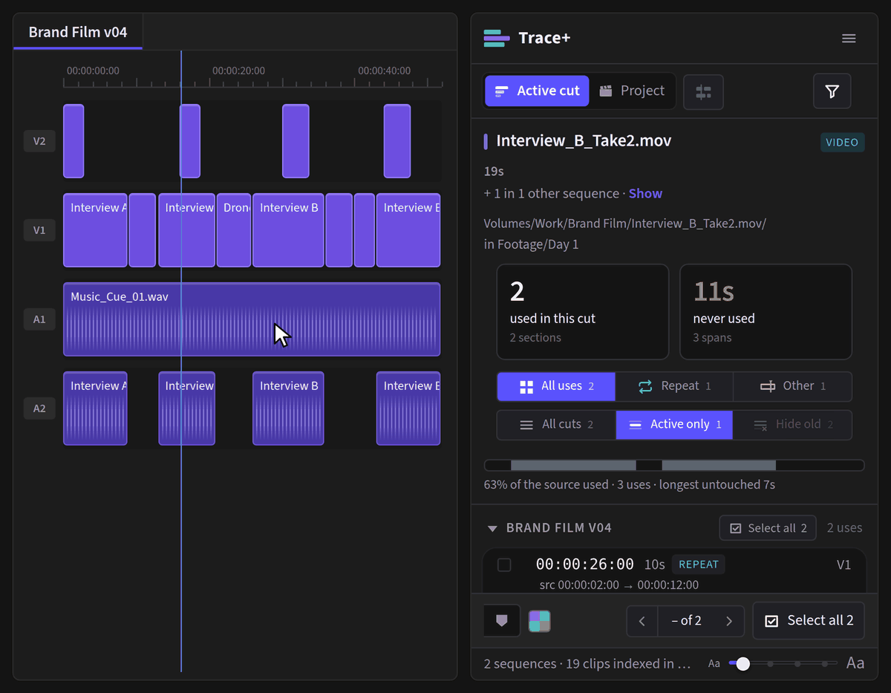Click the Show link for other sequence
This screenshot has width=891, height=693.
[645, 194]
